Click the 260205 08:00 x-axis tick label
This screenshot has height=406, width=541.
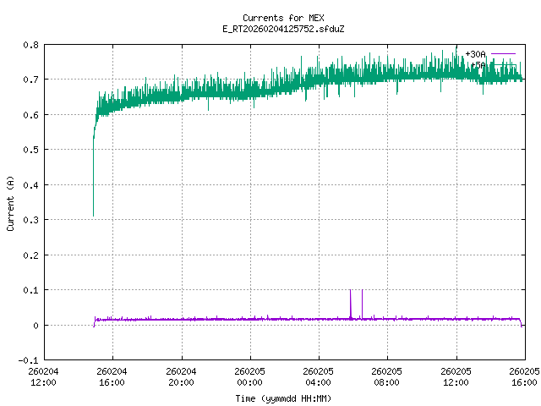[x=387, y=376]
